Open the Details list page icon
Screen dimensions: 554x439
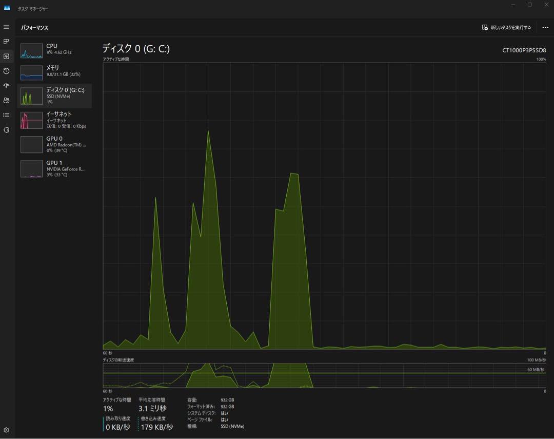[6, 115]
